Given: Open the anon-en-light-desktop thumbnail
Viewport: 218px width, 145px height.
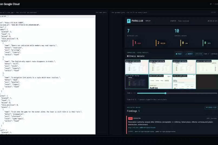Looking at the screenshot, I should [184, 67].
